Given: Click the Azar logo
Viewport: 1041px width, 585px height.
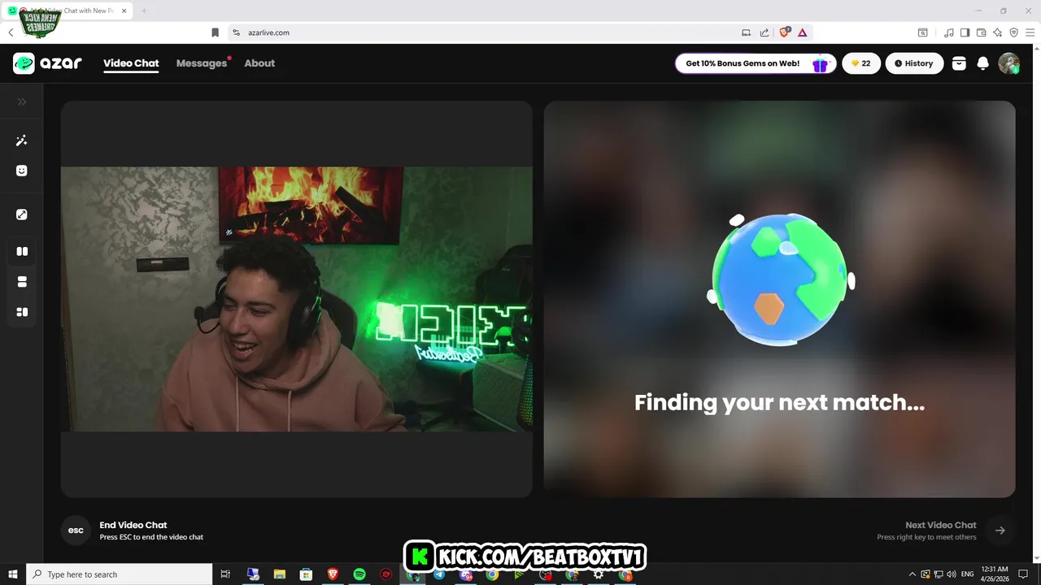Looking at the screenshot, I should (x=48, y=63).
